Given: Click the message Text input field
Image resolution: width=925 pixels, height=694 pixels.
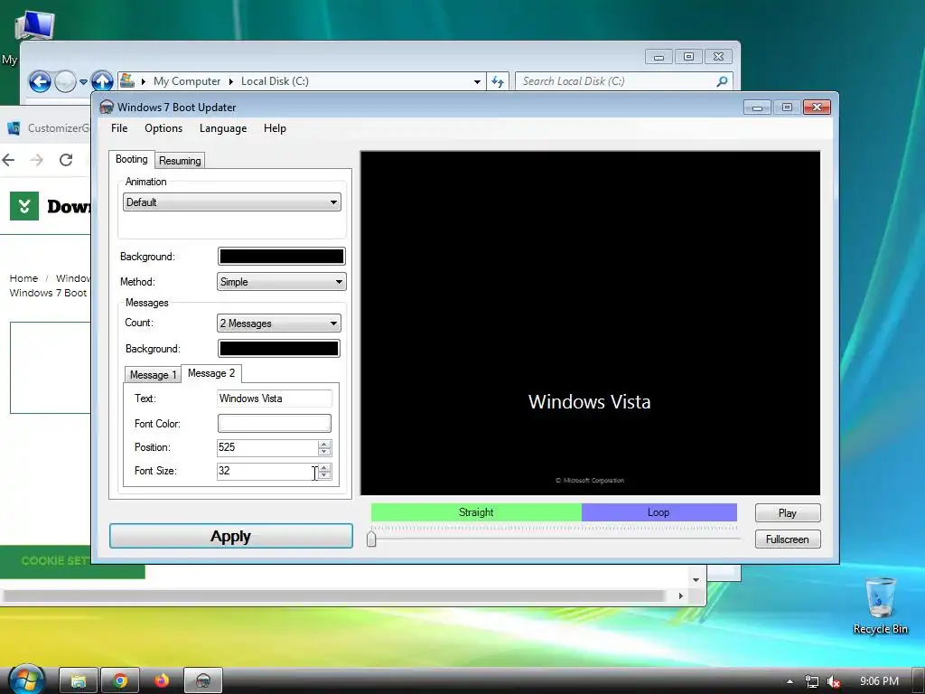Looking at the screenshot, I should [x=275, y=399].
